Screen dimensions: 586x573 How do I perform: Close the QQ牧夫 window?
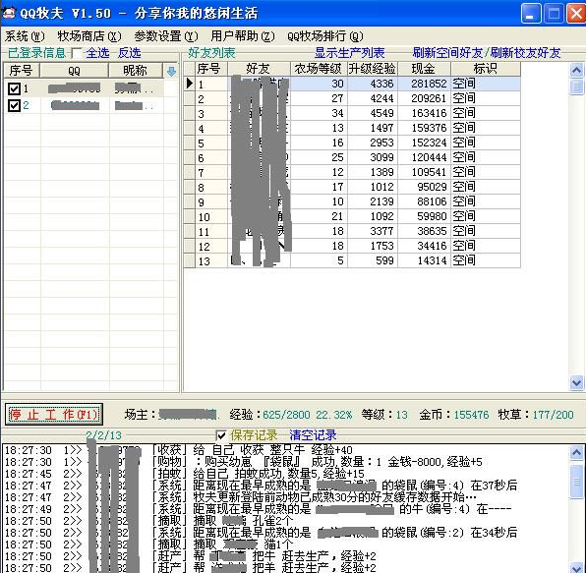point(575,14)
